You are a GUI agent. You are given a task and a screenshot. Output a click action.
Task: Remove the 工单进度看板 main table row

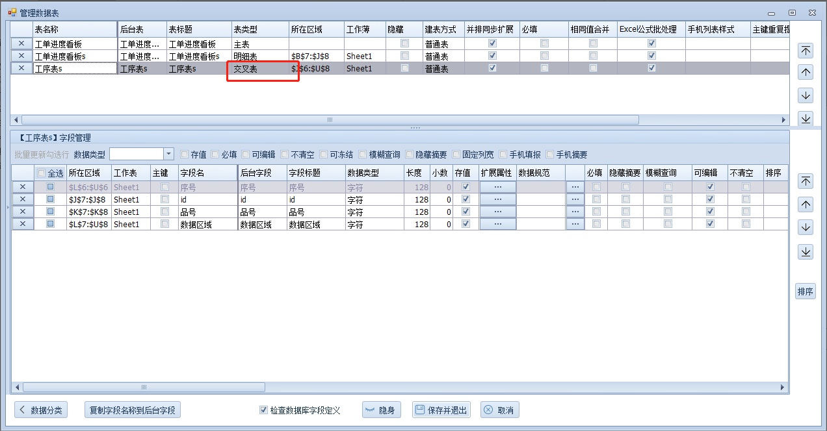[x=21, y=44]
